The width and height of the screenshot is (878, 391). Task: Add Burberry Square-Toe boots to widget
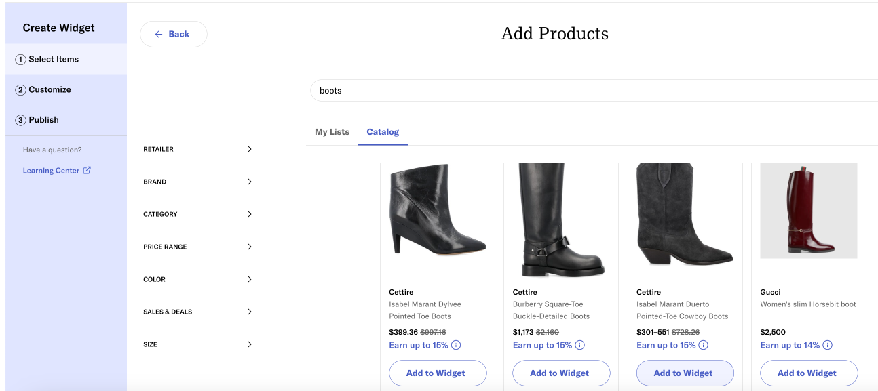click(561, 373)
